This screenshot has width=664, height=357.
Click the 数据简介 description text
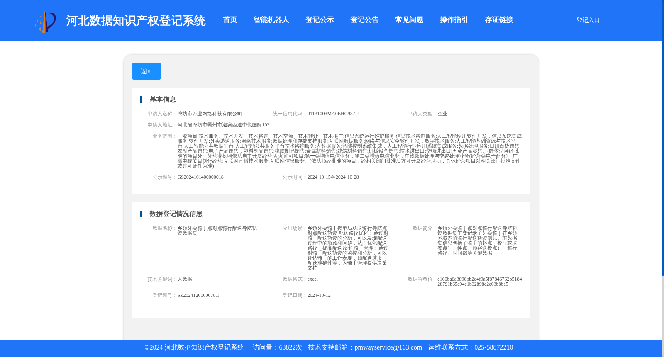477,240
